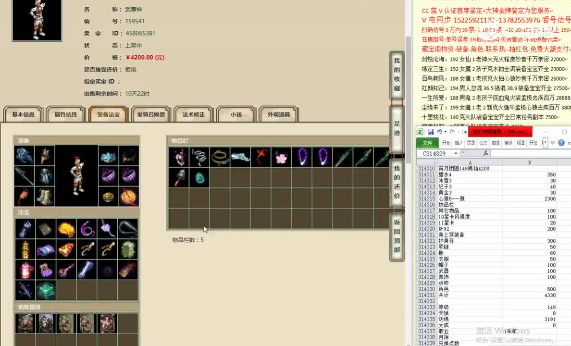
Task: Click the 我的还价 side button
Action: click(397, 182)
